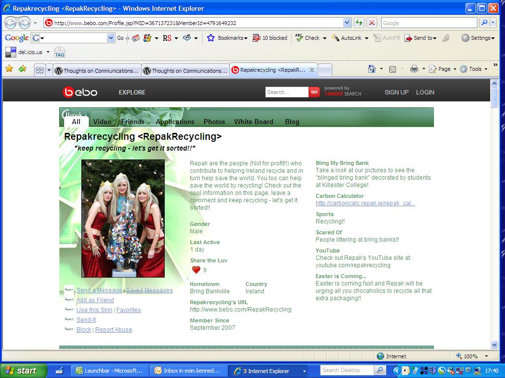505x378 pixels.
Task: Click the del.icio.us TAG button
Action: point(60,52)
